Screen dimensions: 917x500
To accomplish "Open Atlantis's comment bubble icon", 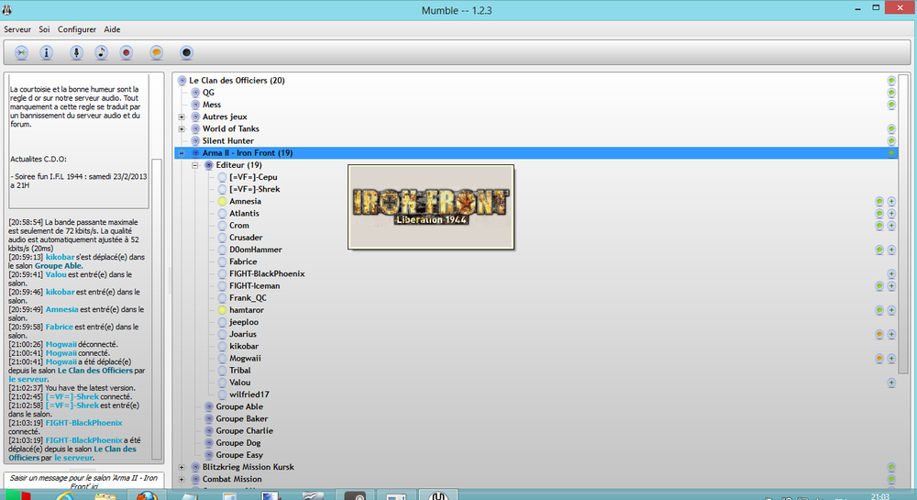I will (879, 214).
